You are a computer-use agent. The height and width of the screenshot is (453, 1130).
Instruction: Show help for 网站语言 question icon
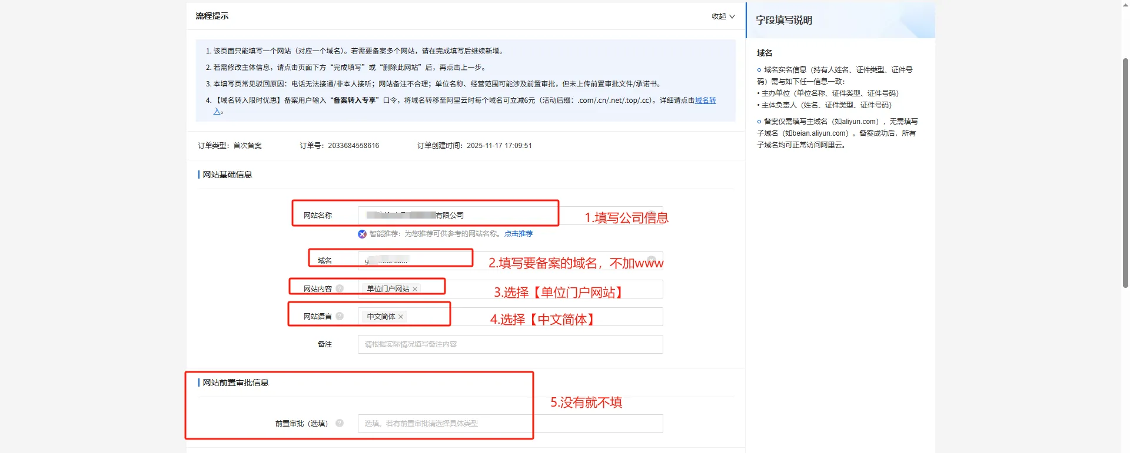pos(340,316)
